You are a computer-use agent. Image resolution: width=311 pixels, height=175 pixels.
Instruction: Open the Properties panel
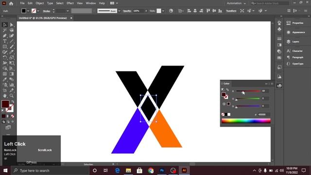[x=295, y=23]
